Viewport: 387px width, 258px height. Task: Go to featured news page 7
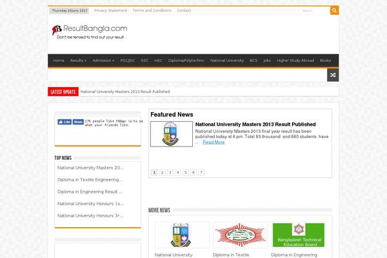[201, 172]
